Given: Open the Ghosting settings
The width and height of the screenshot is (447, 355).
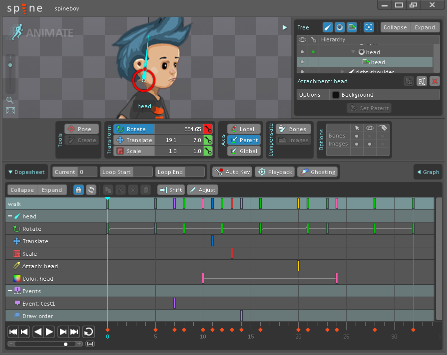Looking at the screenshot, I should [318, 172].
